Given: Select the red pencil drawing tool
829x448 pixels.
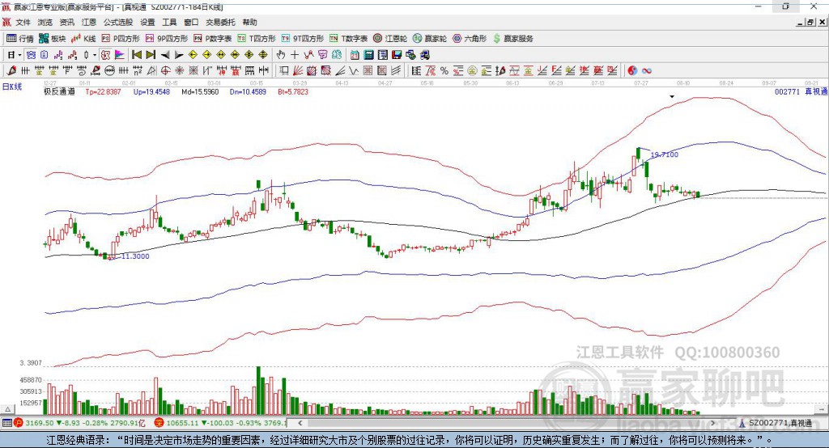Looking at the screenshot, I should pos(11,71).
